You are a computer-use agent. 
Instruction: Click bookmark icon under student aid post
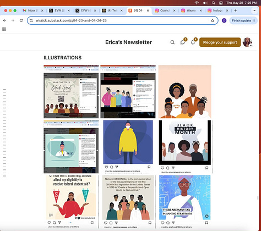(x=92, y=223)
